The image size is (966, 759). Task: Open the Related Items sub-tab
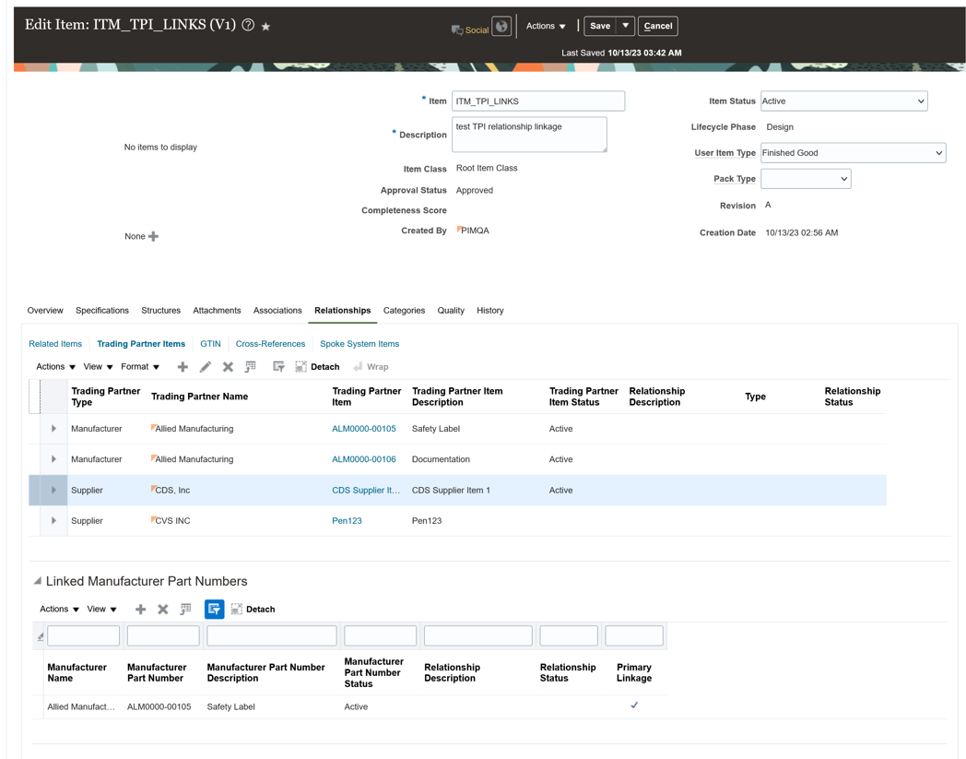55,344
